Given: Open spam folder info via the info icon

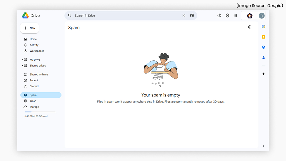Looking at the screenshot, I should (249, 27).
